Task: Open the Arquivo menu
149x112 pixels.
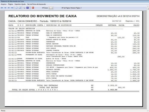Action: click(x=4, y=4)
